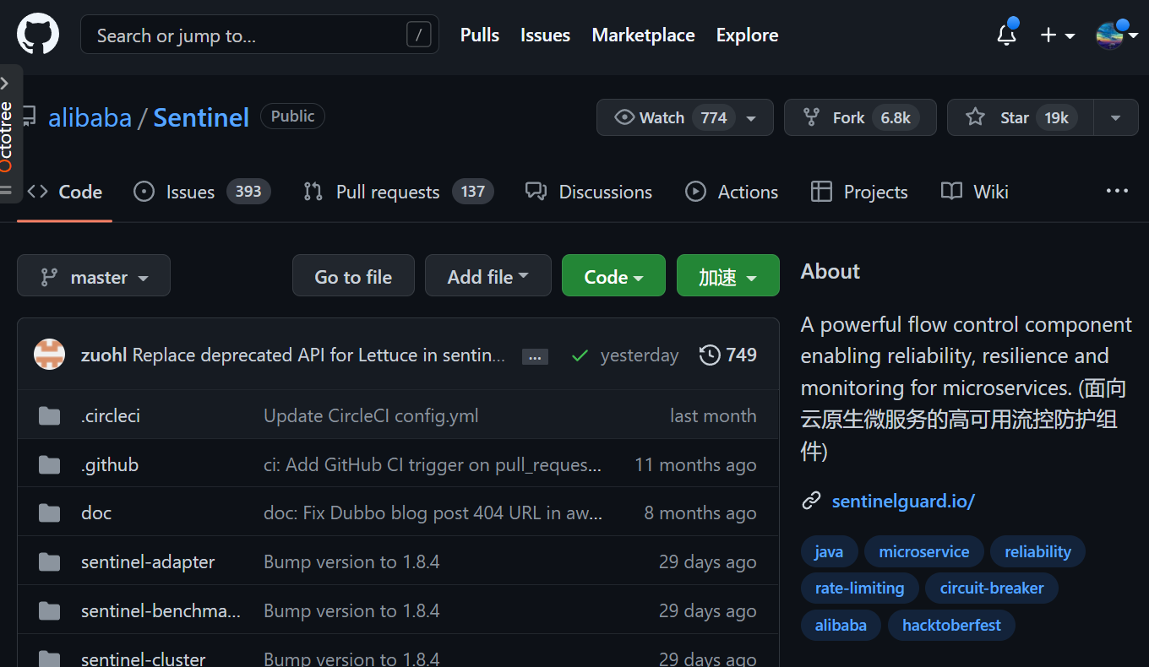View commit history clock icon
Screen dimensions: 1149x667
click(710, 355)
